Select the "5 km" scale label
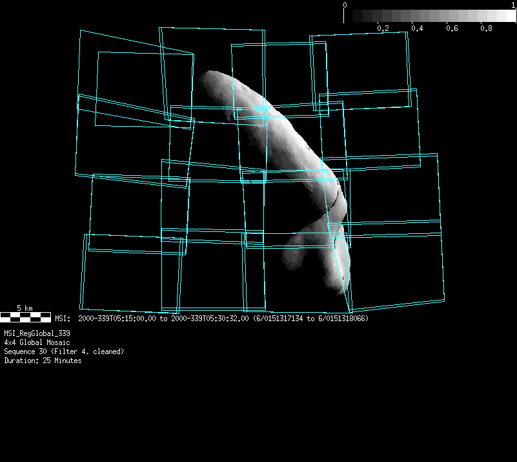The image size is (517, 462). point(25,308)
